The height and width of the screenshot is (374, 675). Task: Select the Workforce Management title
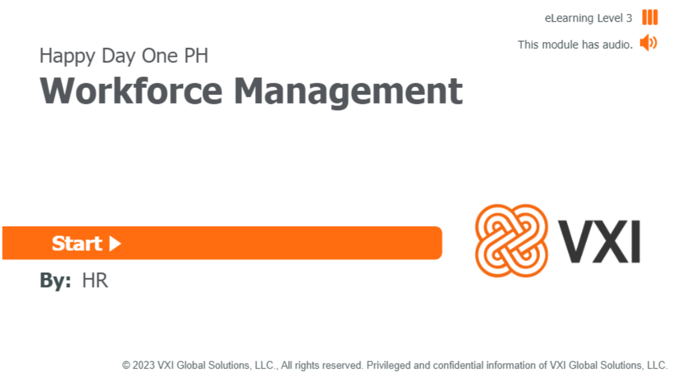pyautogui.click(x=251, y=91)
